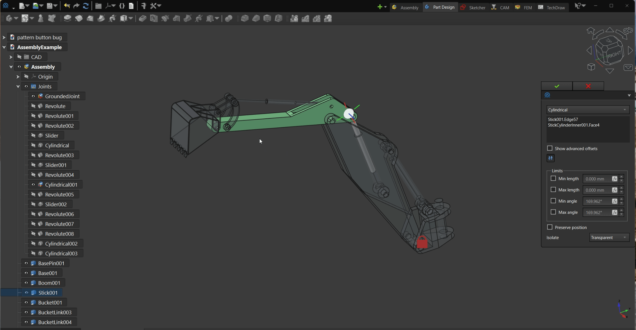
Task: Click the refresh/recompute icon
Action: [x=86, y=6]
